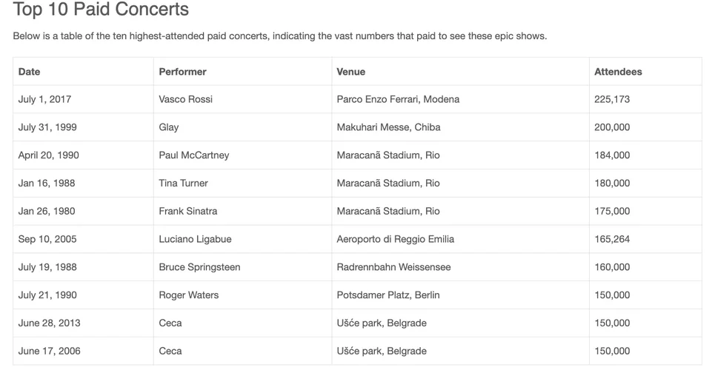This screenshot has width=712, height=370.
Task: Select the Top 10 Paid Concerts heading
Action: click(x=101, y=10)
